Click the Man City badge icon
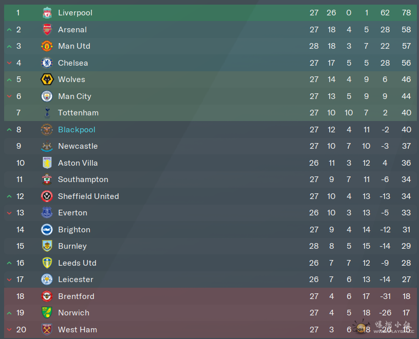419x339 pixels. pos(47,96)
